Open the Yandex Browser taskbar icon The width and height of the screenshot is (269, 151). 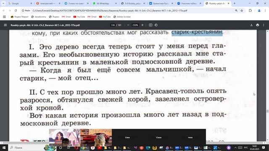92,148
